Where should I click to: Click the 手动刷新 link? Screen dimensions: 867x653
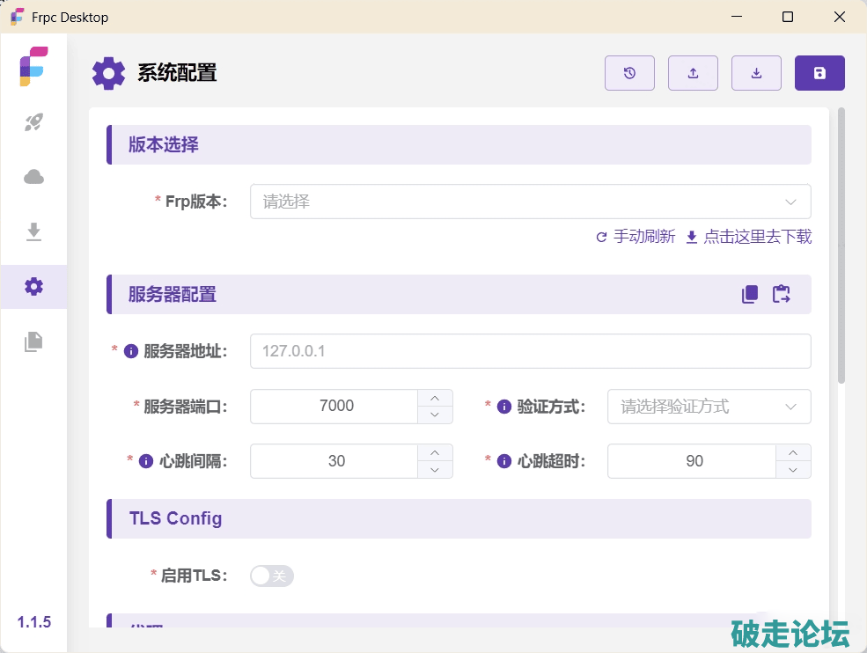[x=636, y=237]
